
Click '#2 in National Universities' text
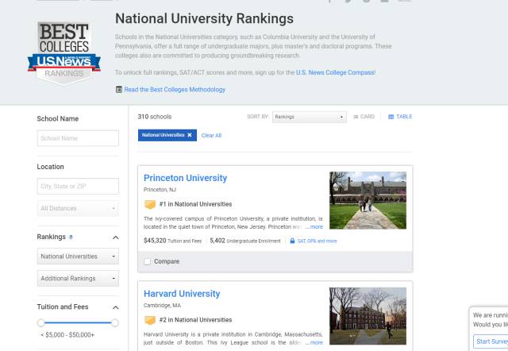(x=196, y=320)
